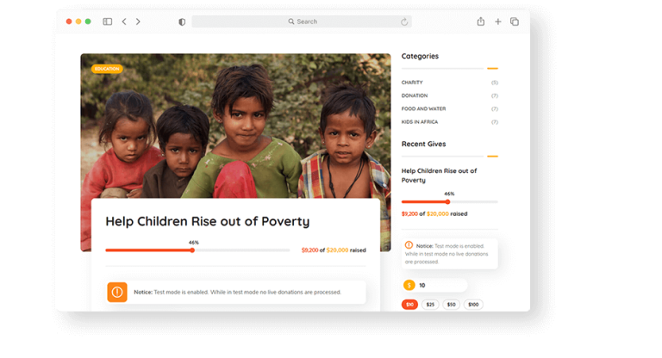Reload the page with the refresh icon
Image resolution: width=662 pixels, height=358 pixels.
pyautogui.click(x=404, y=22)
